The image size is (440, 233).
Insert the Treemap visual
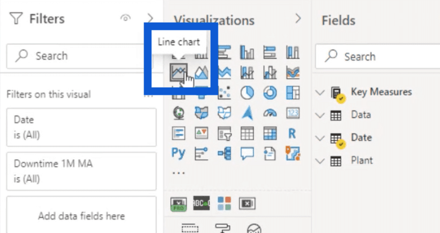293,93
